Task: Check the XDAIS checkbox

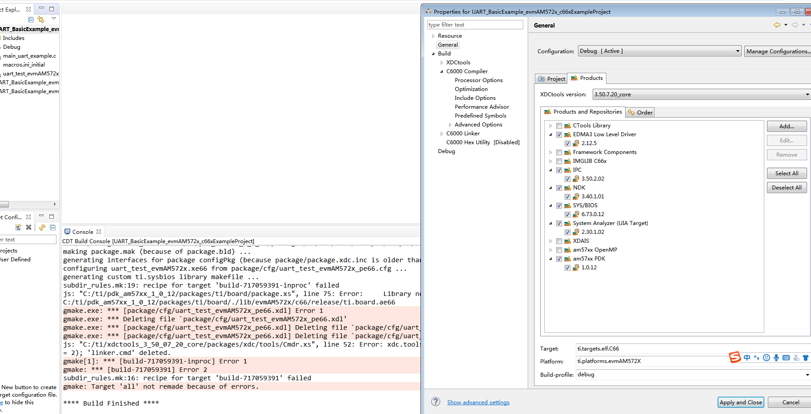Action: point(559,241)
